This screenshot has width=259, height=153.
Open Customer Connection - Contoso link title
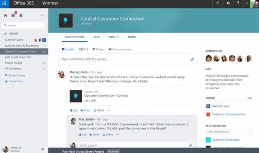coord(106,95)
